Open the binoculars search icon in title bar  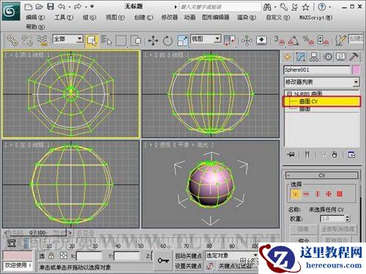point(267,7)
